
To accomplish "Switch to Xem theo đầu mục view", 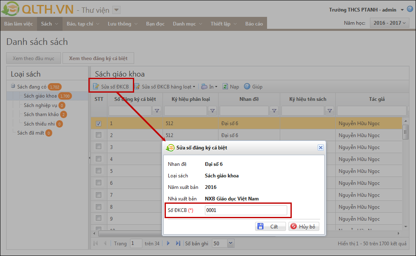I will (33, 58).
